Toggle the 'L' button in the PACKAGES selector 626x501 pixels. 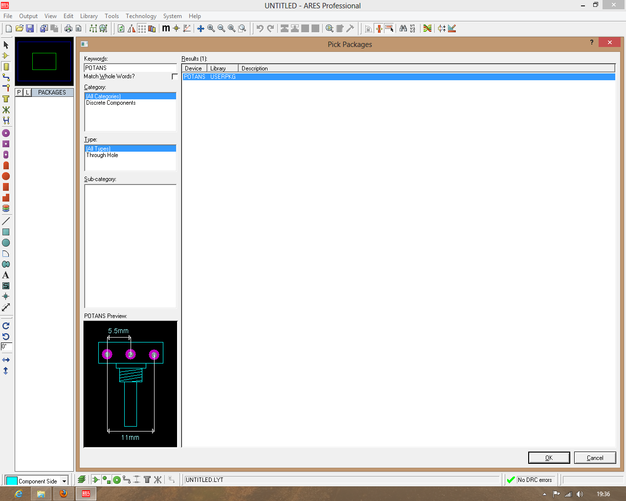pos(27,92)
